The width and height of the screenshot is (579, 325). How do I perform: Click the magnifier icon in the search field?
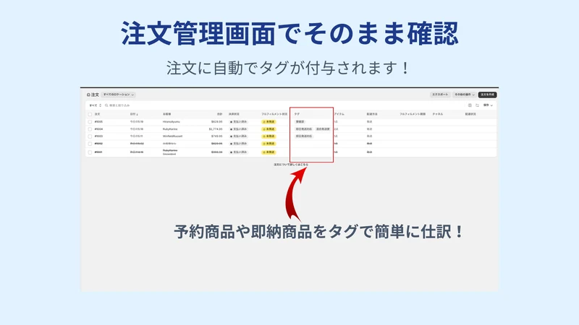(106, 105)
